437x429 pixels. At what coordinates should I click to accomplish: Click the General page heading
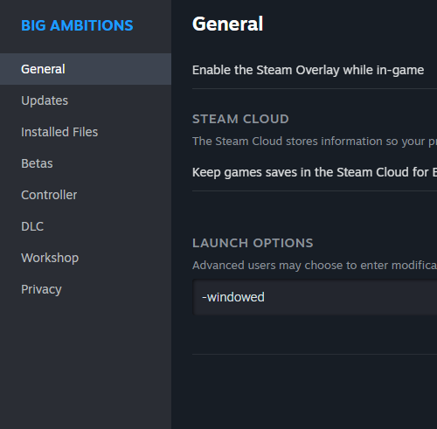(x=227, y=24)
